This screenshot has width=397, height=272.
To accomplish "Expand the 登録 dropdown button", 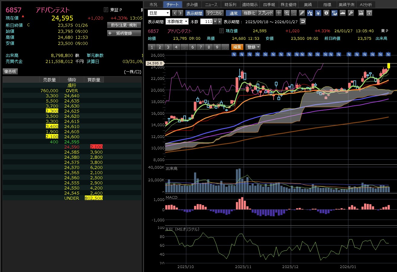I will [253, 47].
